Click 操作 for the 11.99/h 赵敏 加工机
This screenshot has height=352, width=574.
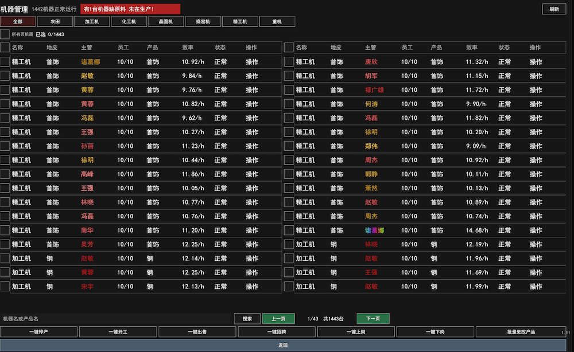point(536,286)
